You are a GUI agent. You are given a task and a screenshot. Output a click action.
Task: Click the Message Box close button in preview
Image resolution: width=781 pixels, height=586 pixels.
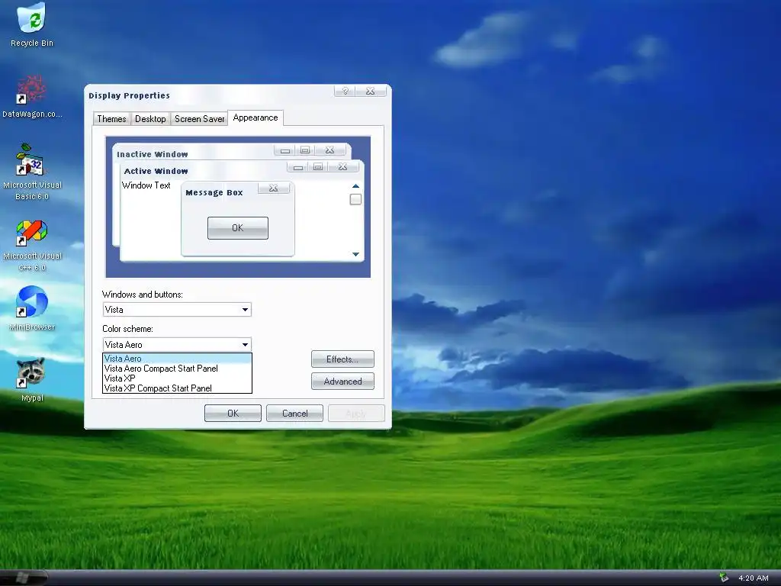click(x=274, y=188)
